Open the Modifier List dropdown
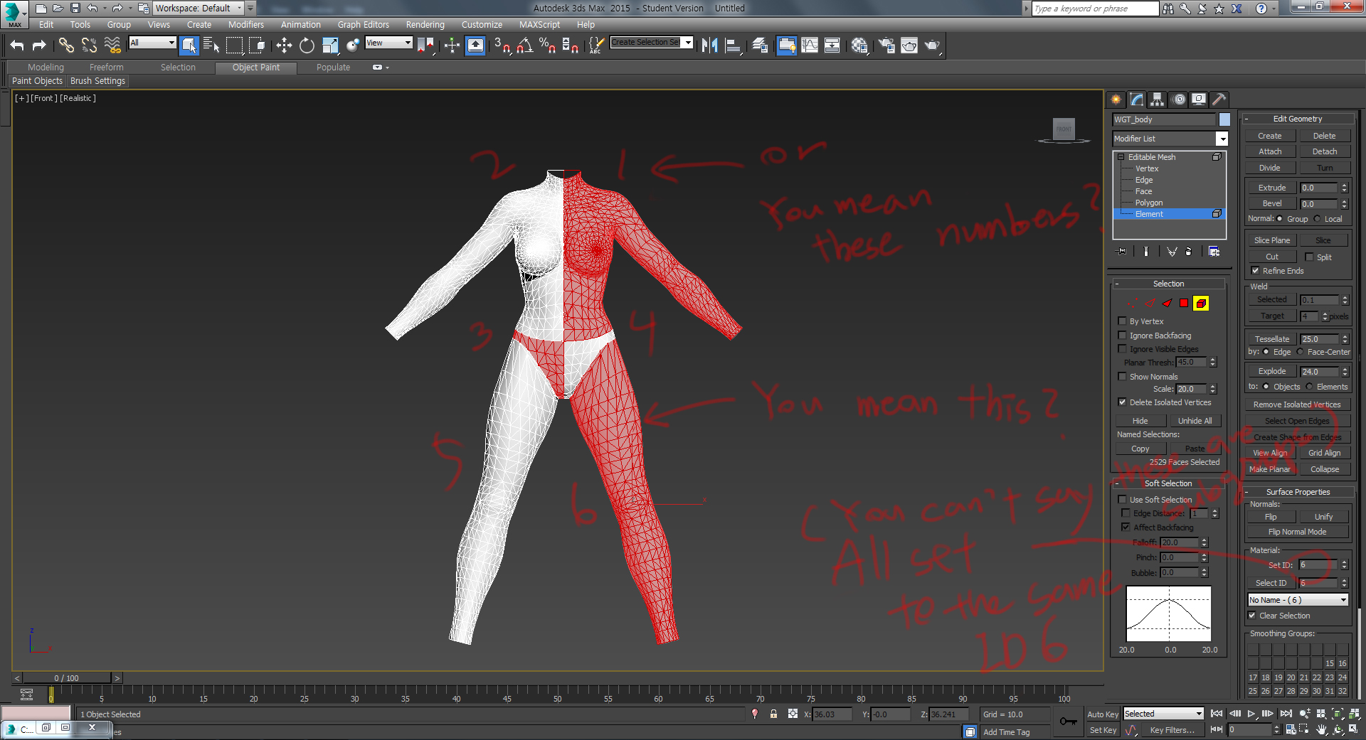Viewport: 1366px width, 740px height. click(1222, 139)
